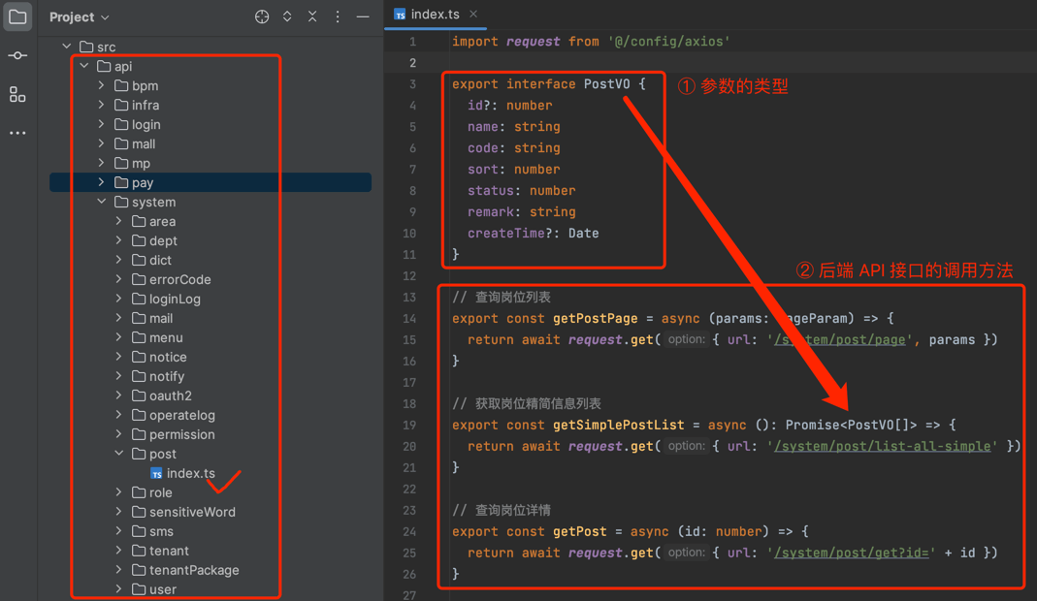
Task: Collapse the post folder
Action: coord(119,454)
